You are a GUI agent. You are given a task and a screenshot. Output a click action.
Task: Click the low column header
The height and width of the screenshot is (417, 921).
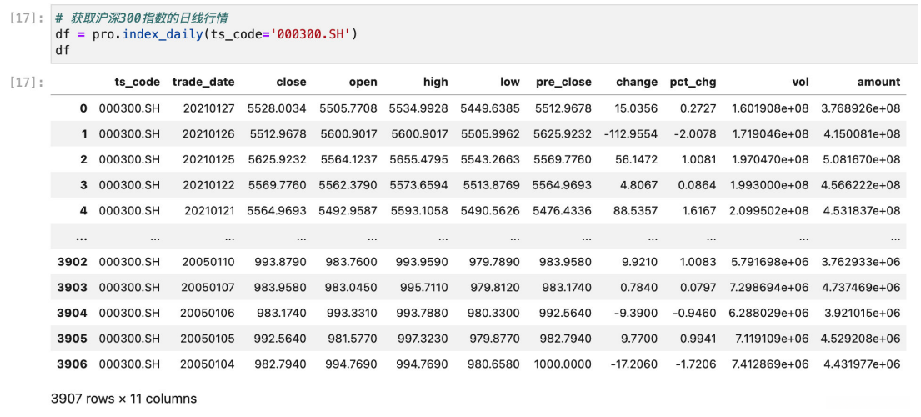[x=510, y=82]
